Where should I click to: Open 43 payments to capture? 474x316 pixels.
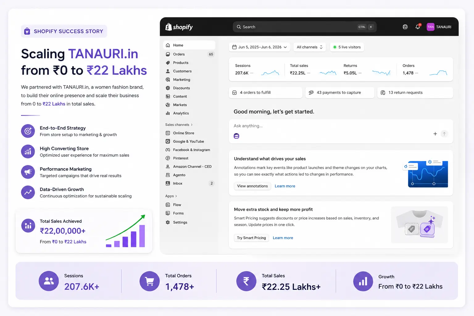[x=340, y=93]
